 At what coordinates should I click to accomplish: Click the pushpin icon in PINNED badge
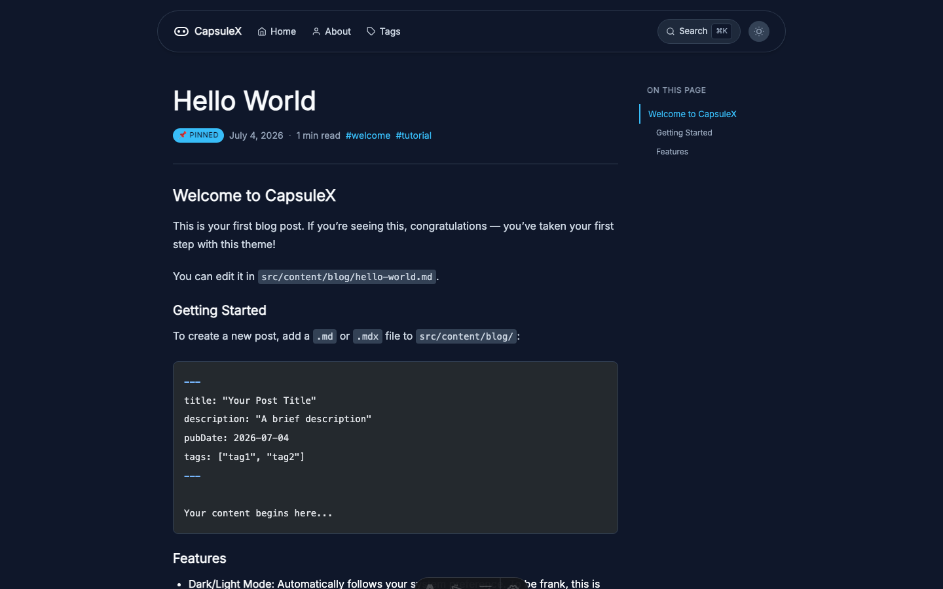(183, 135)
